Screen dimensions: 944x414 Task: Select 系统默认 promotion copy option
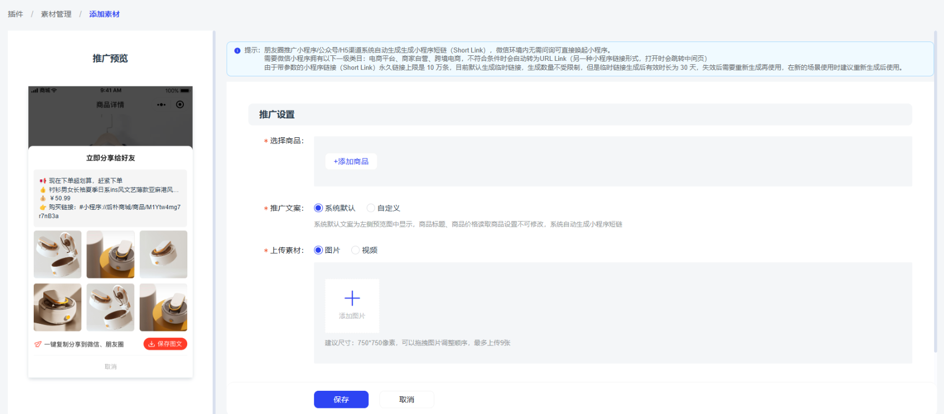319,208
